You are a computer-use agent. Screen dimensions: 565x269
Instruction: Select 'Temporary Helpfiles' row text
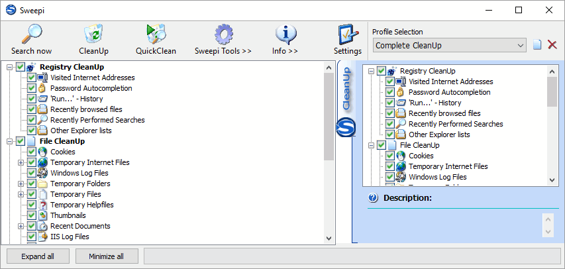pyautogui.click(x=82, y=205)
